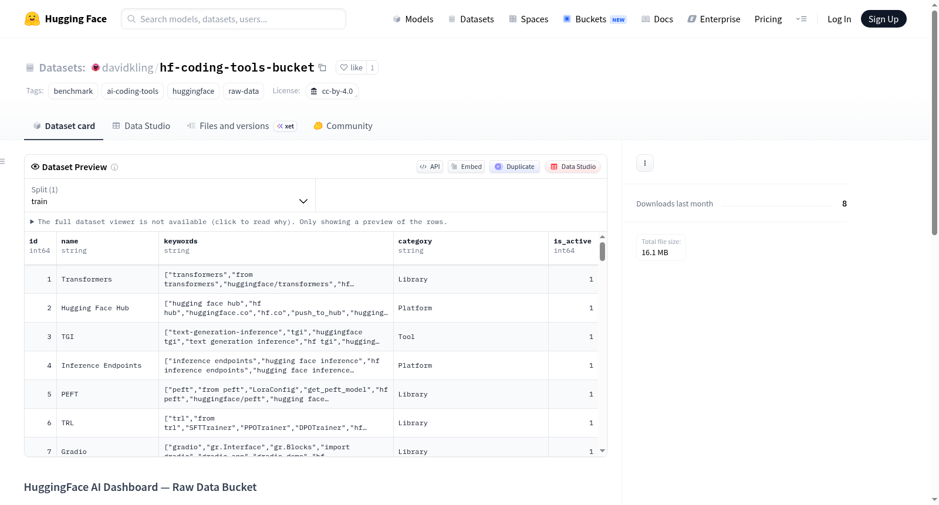Click the ai-coding-tools tag
Screen dimensions: 939x505
click(x=133, y=91)
